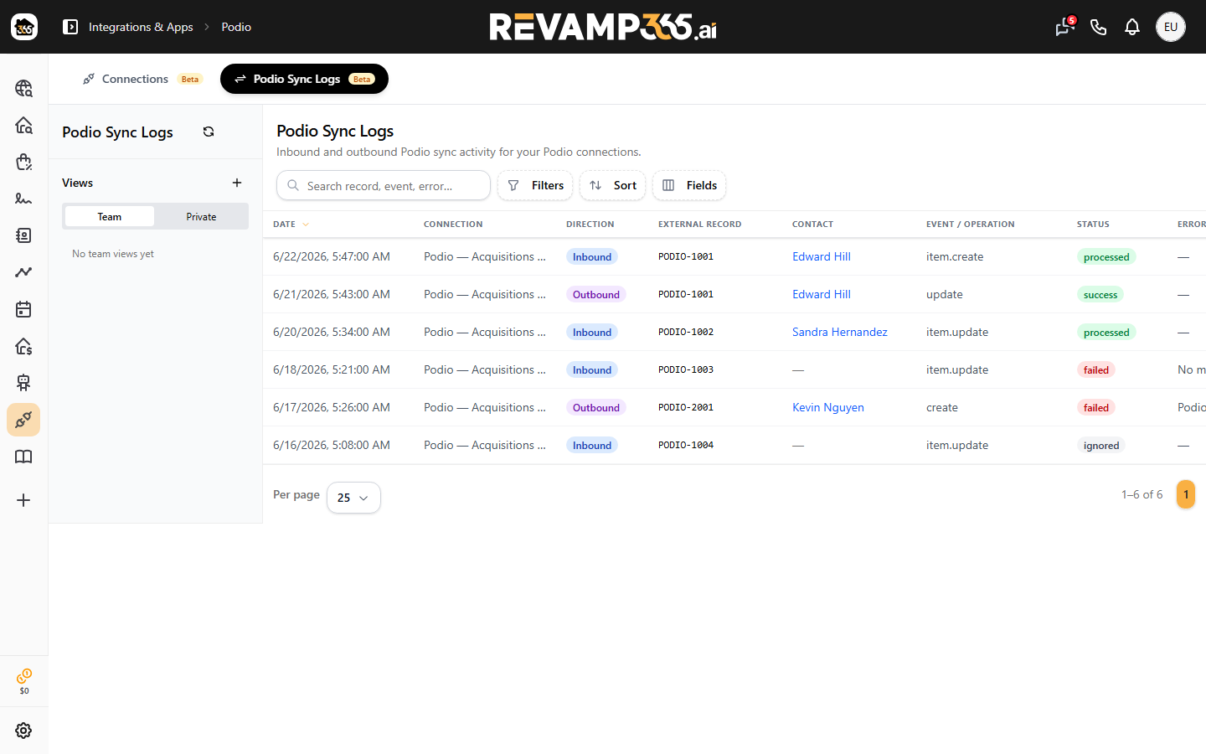
Task: Refresh the Podio Sync Logs list
Action: pyautogui.click(x=209, y=132)
